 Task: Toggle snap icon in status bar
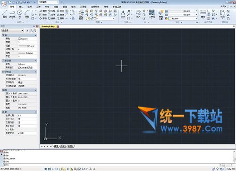[46, 169]
